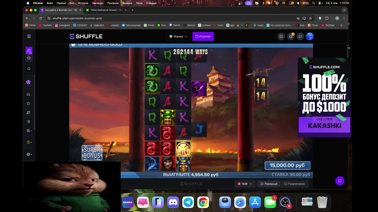Select the casino dice icon in sidebar

pyautogui.click(x=29, y=51)
